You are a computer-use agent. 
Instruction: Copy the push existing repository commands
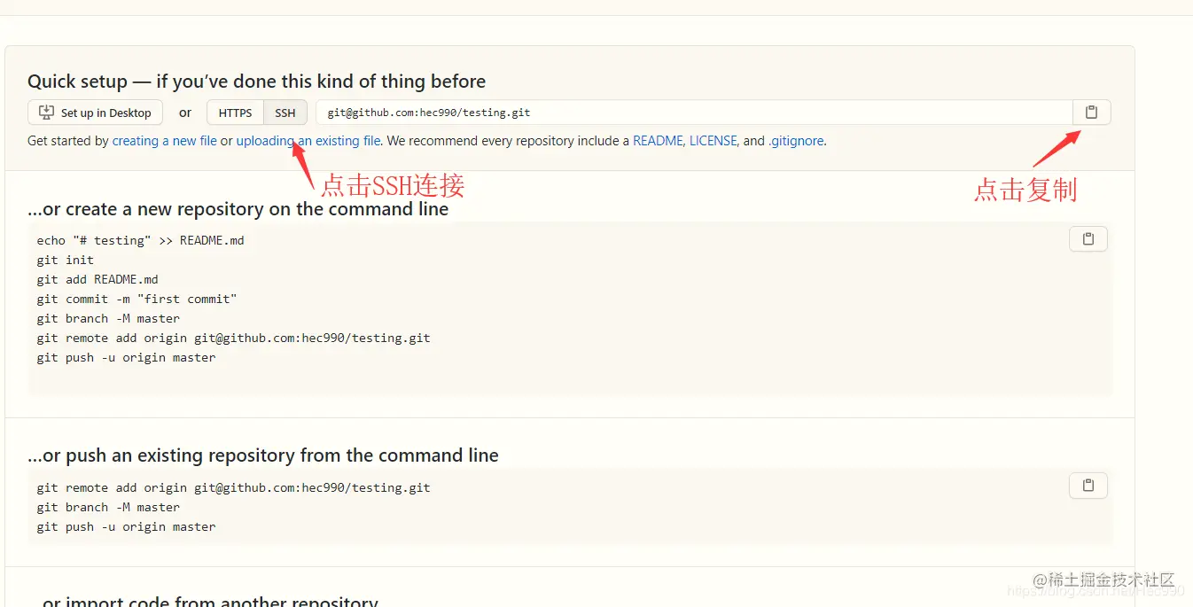tap(1088, 486)
